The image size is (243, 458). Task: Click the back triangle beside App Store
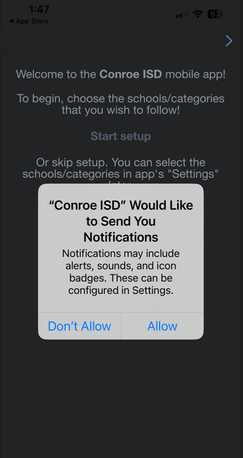coord(11,21)
